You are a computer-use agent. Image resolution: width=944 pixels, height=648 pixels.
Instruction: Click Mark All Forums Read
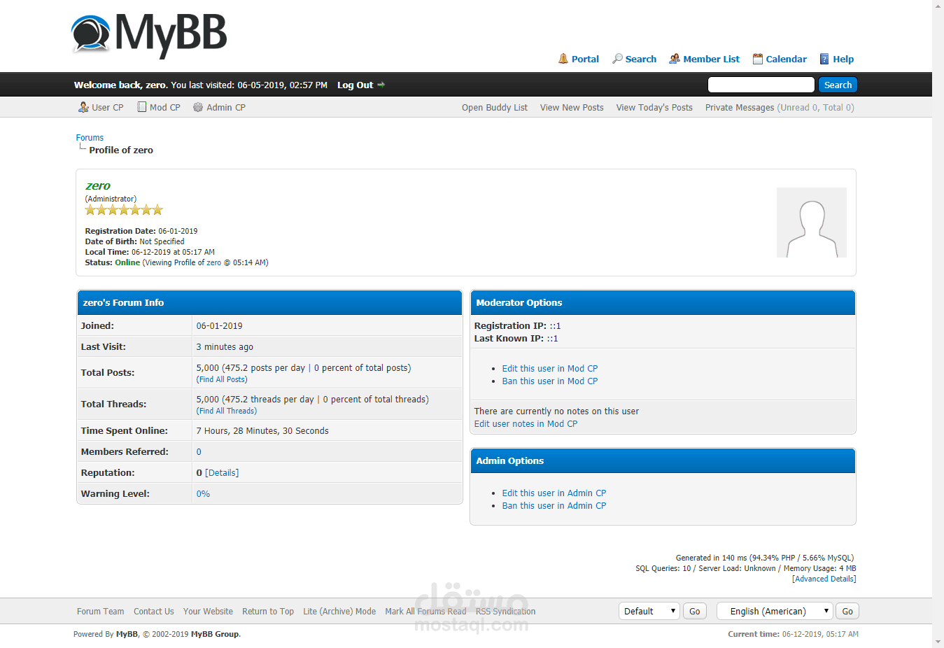click(x=425, y=611)
